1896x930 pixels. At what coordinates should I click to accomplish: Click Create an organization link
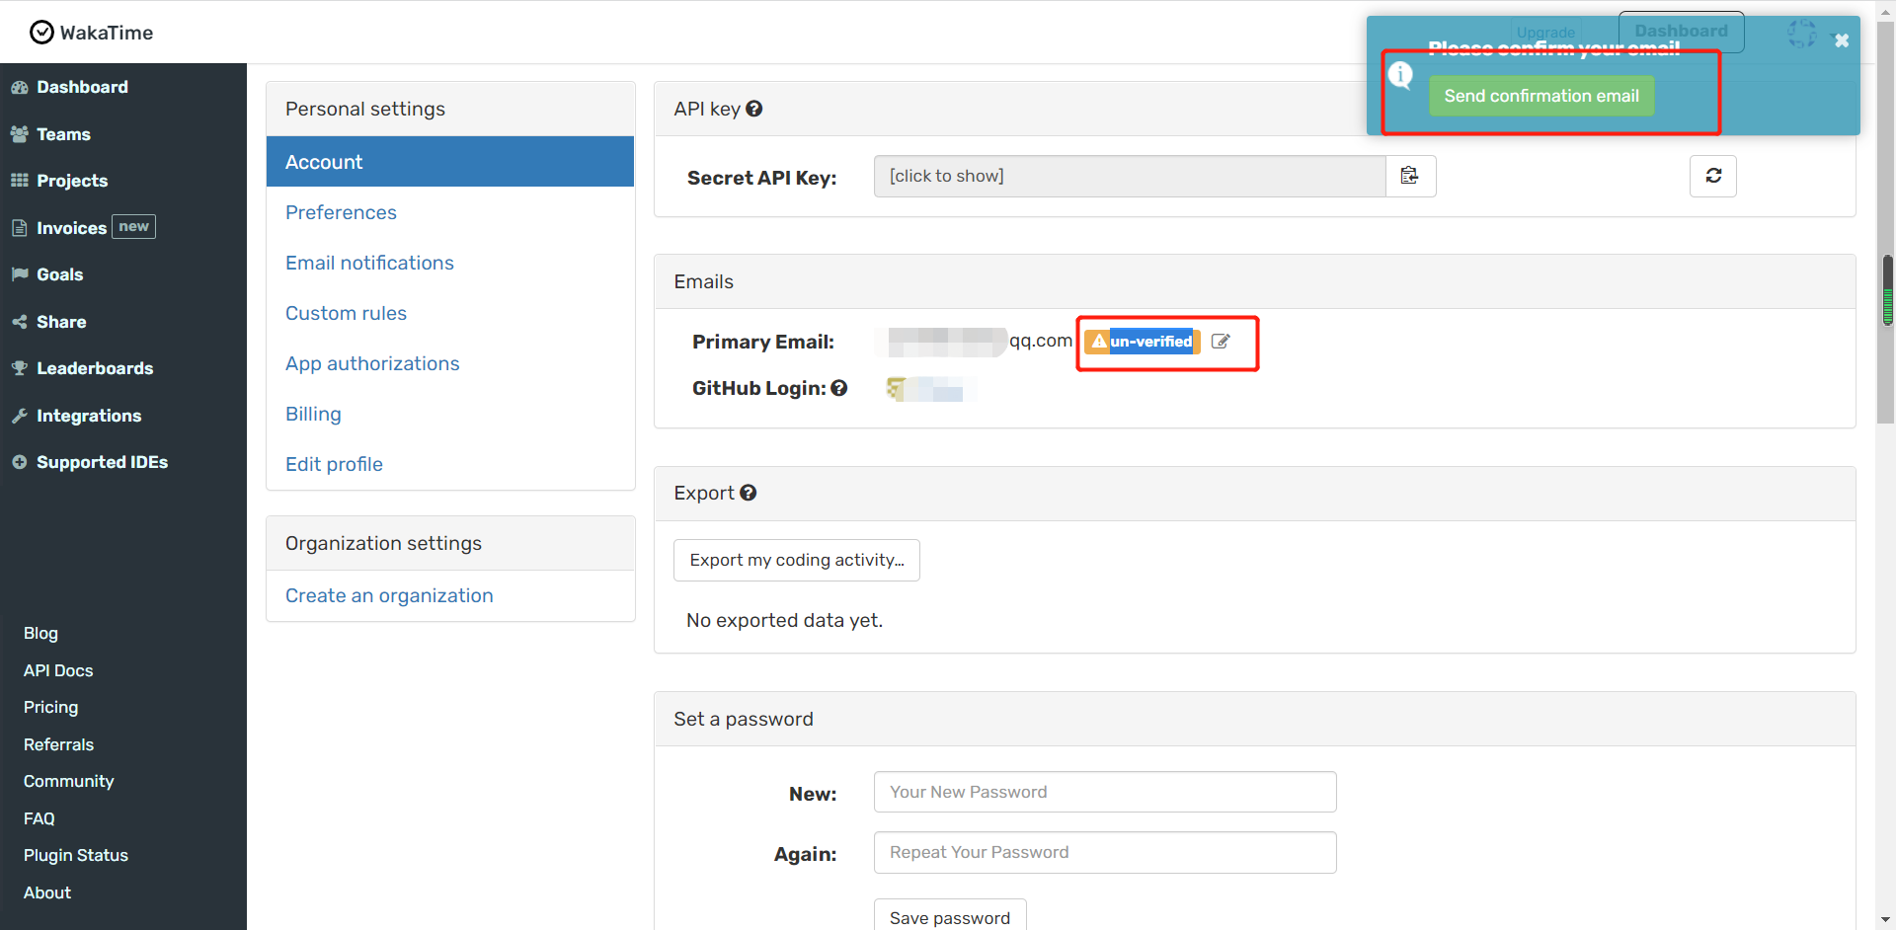[x=389, y=595]
